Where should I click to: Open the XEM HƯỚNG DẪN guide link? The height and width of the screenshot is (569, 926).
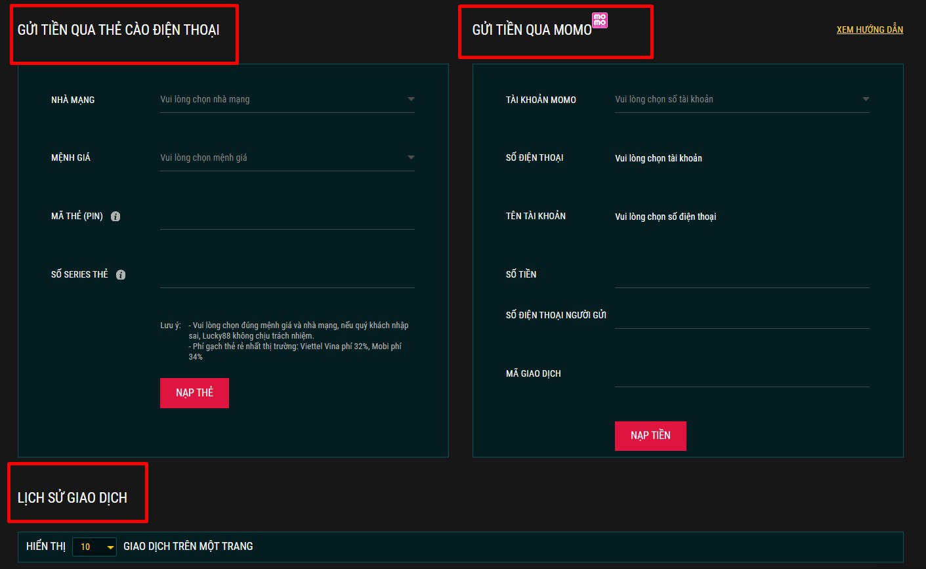[870, 30]
